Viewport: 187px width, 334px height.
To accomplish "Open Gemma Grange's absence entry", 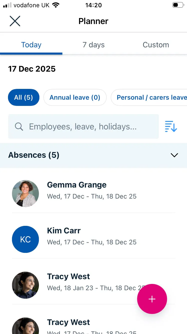I will coord(100,190).
